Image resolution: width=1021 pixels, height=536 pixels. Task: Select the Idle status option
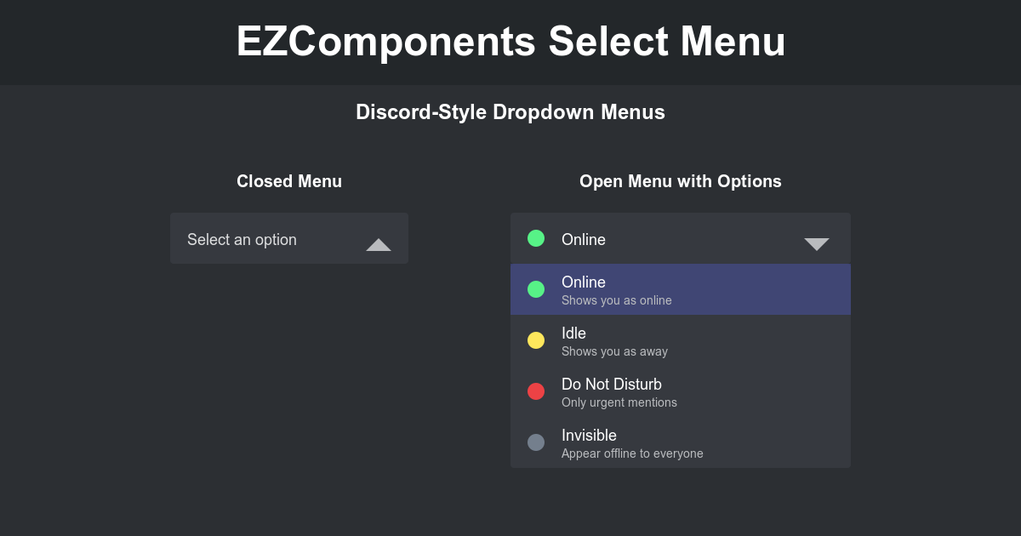click(x=681, y=340)
